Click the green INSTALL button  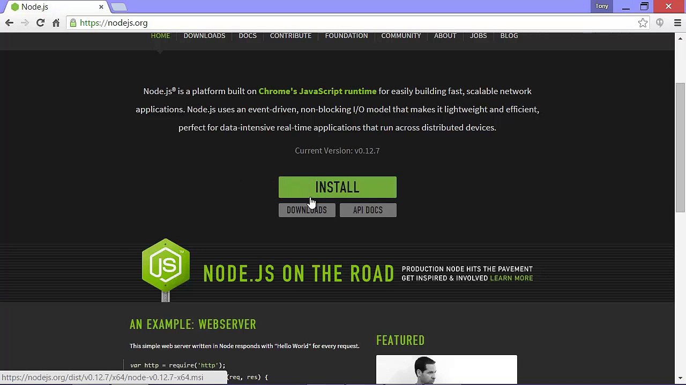pos(338,187)
